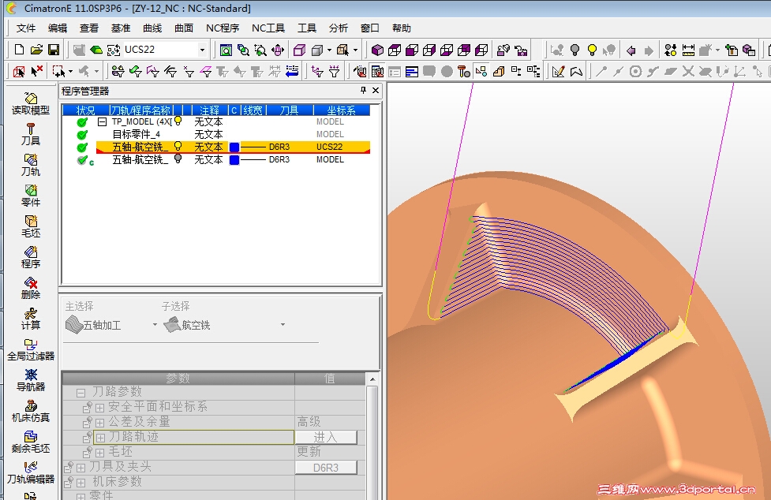Open the Global Filter (全局过滤器) sidebar icon
The width and height of the screenshot is (771, 500).
pos(31,349)
